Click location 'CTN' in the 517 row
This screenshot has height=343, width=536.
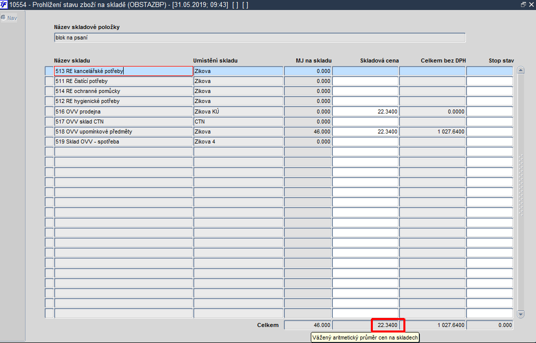238,121
